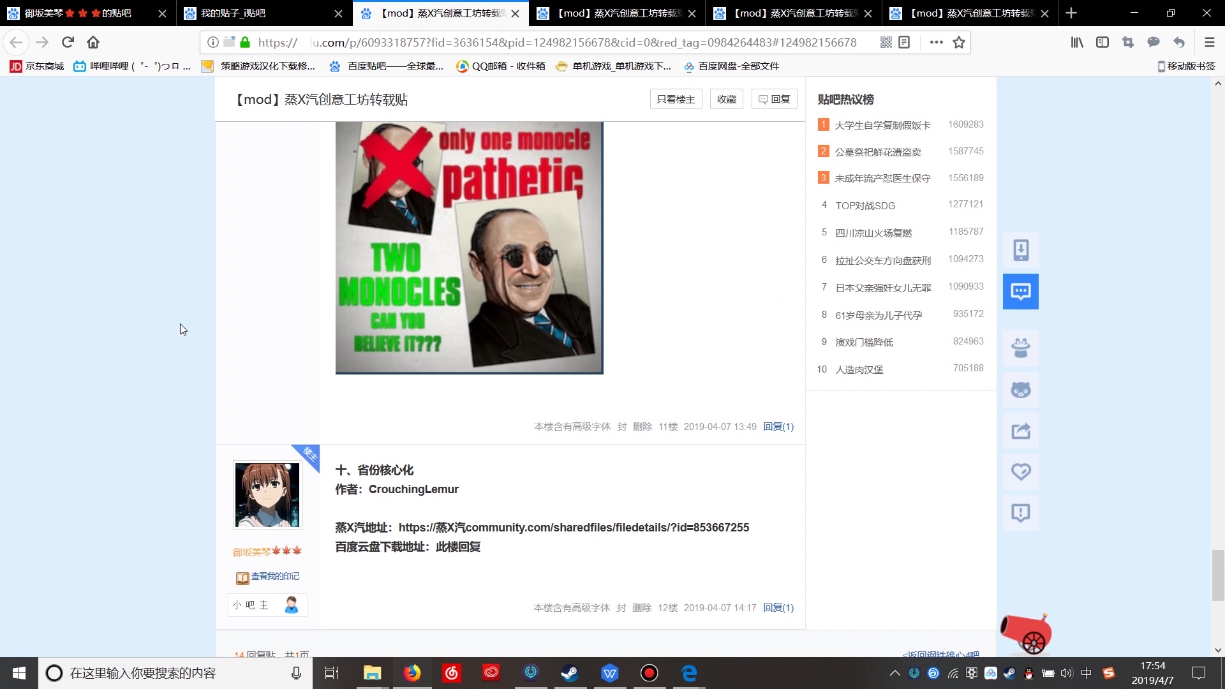
Task: Click the feedback exclamation sidebar icon
Action: point(1021,513)
